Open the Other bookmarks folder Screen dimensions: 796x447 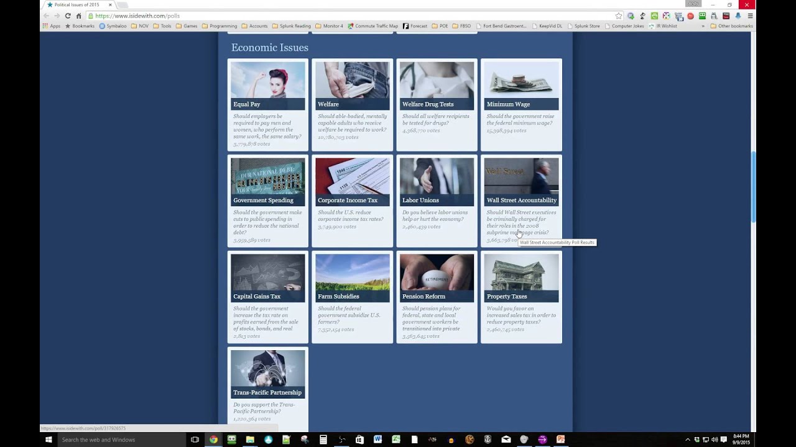(731, 26)
